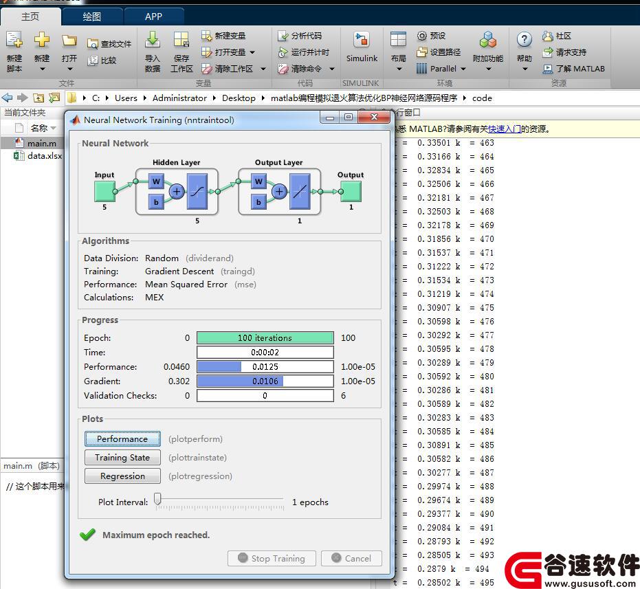Click 附加功能 add-ons icon
This screenshot has width=640, height=589.
tap(488, 40)
